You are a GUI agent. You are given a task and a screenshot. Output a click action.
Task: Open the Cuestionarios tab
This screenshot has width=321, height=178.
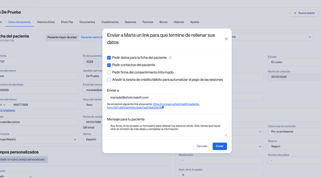tap(110, 22)
